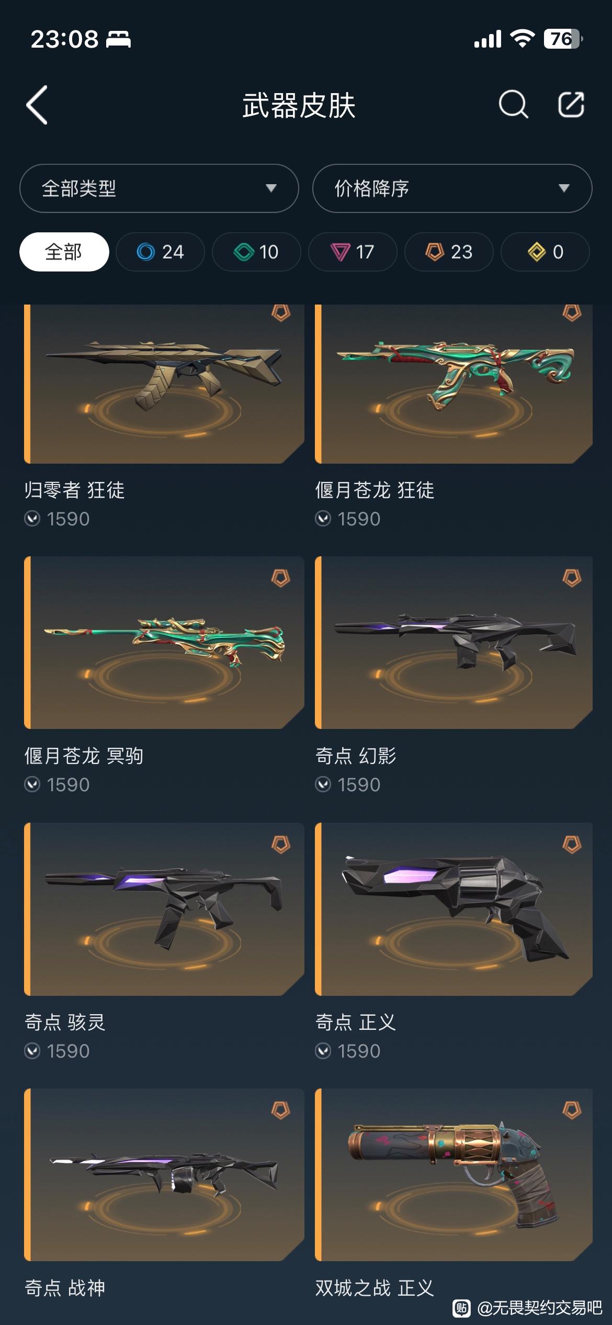612x1325 pixels.
Task: Select the orange rarity filter showing 23
Action: [x=449, y=252]
